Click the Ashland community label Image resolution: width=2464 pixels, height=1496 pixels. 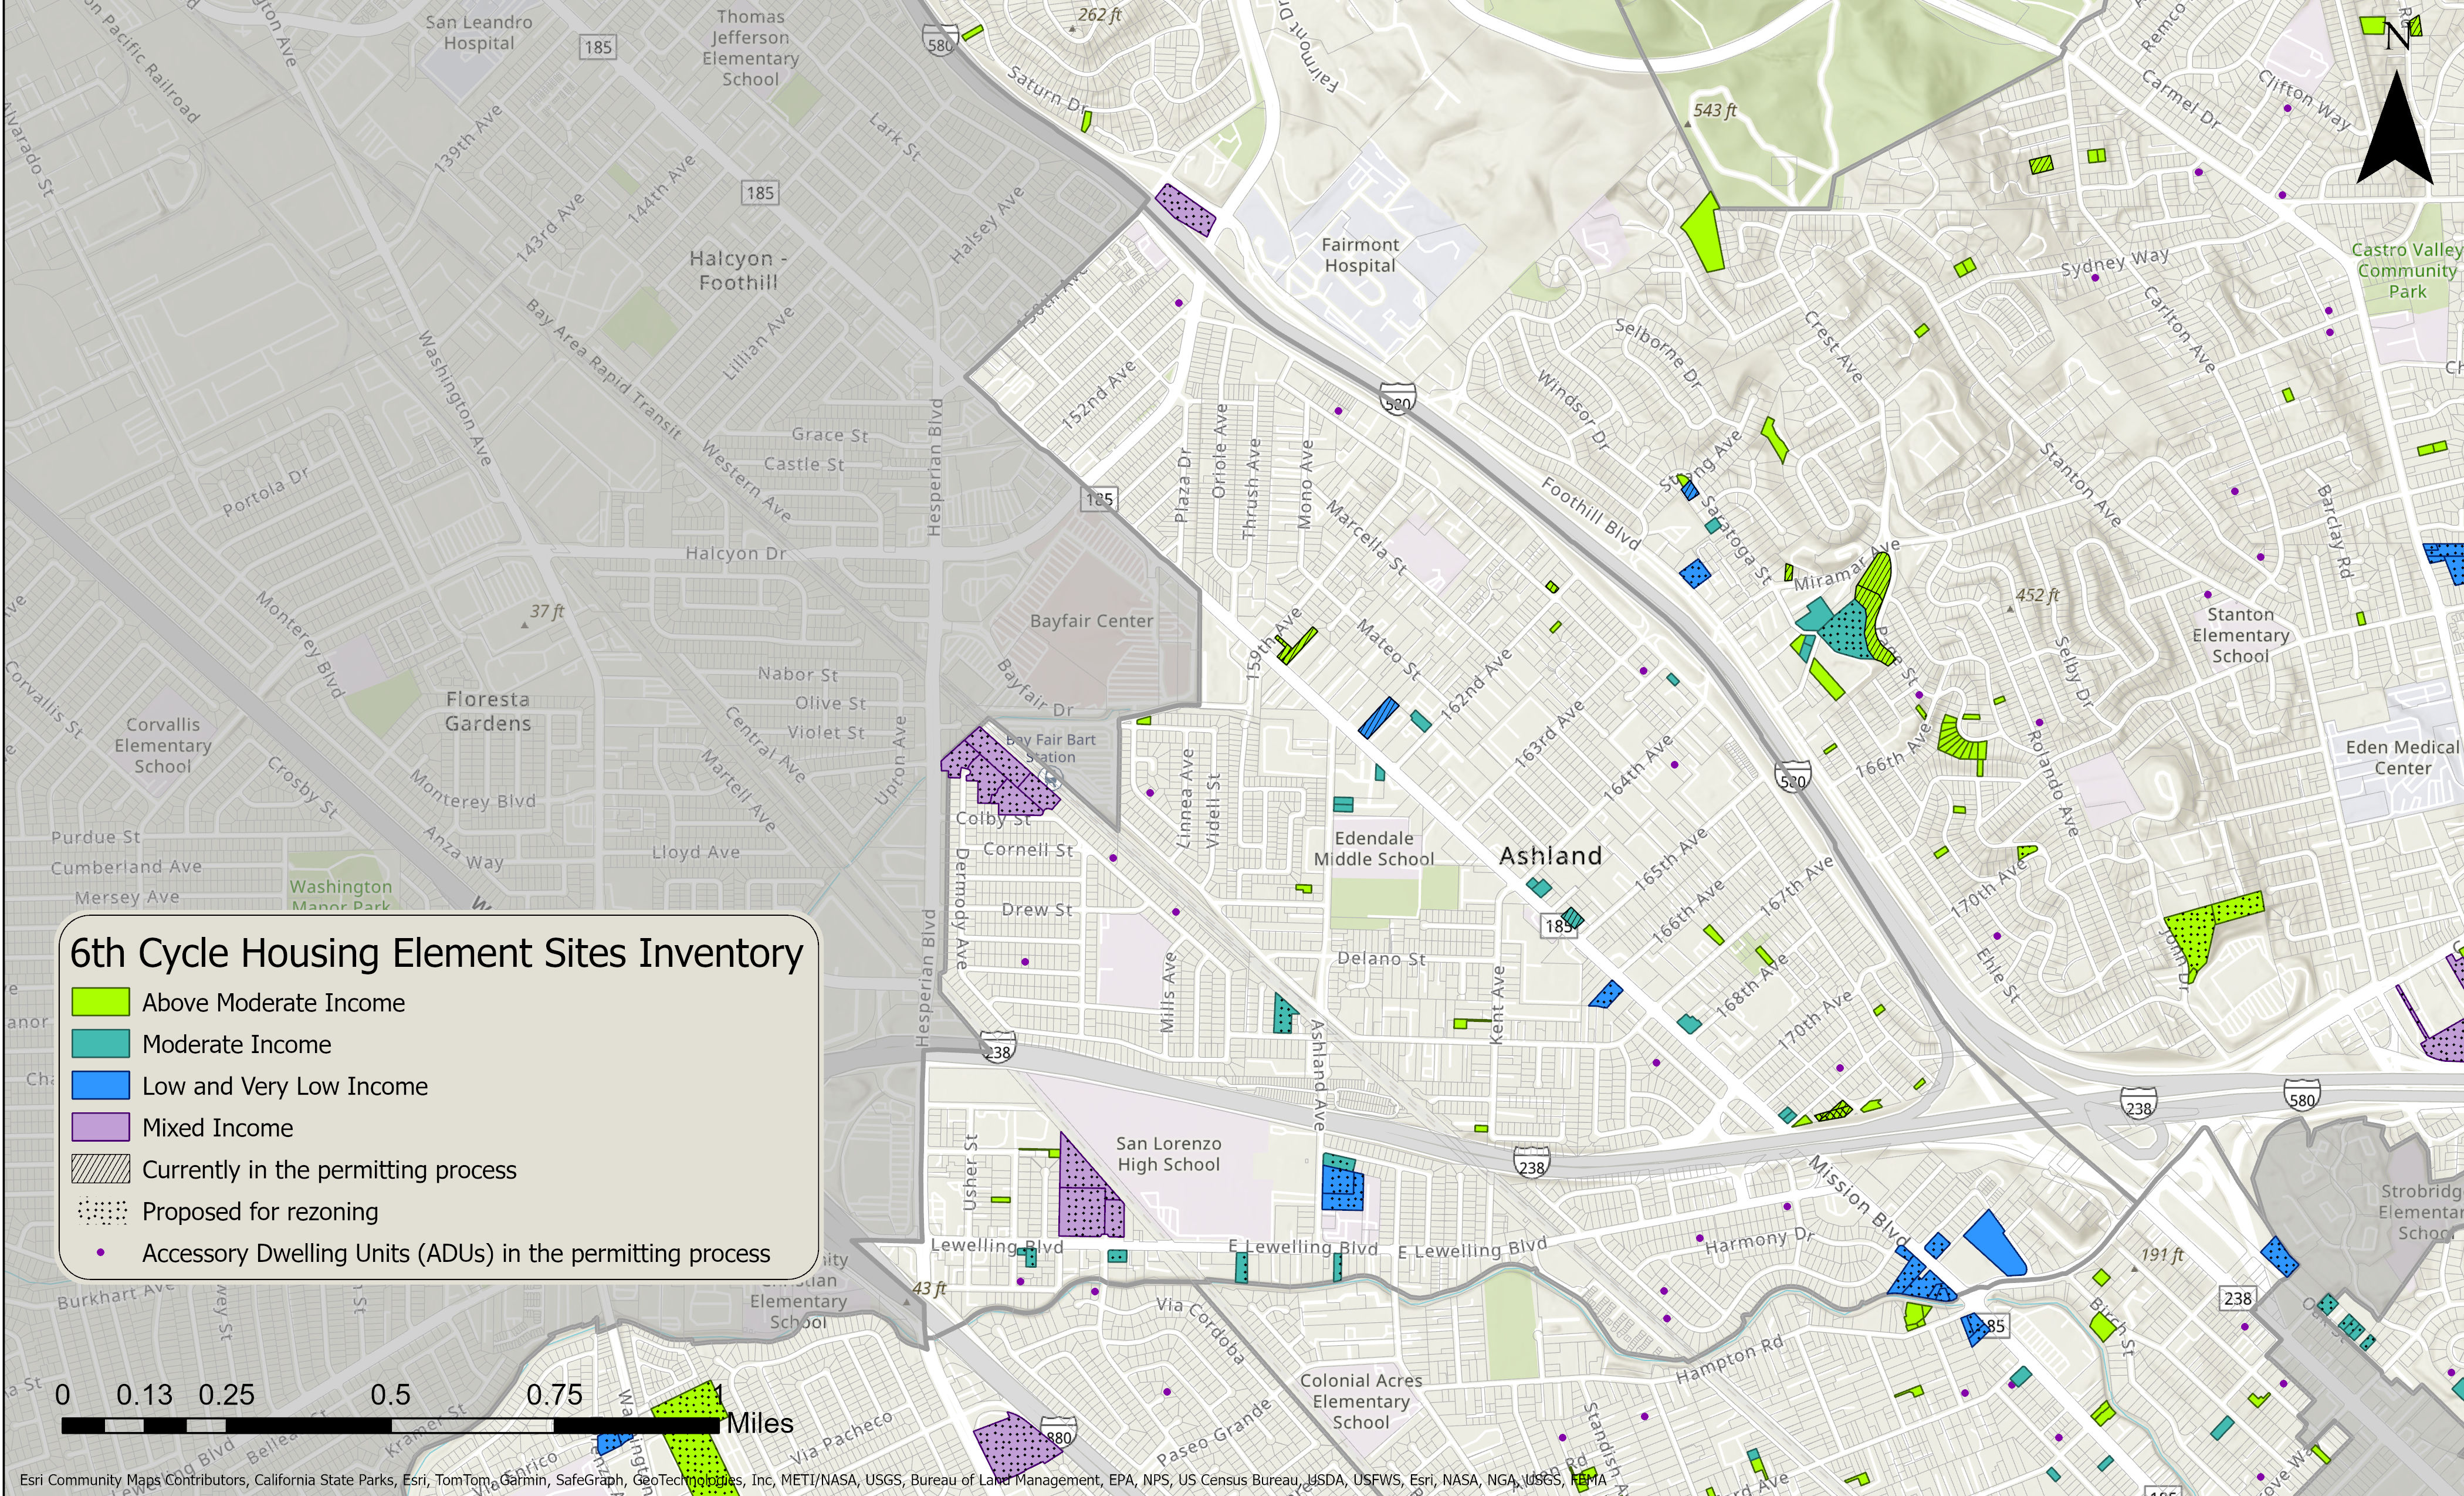click(x=1550, y=856)
